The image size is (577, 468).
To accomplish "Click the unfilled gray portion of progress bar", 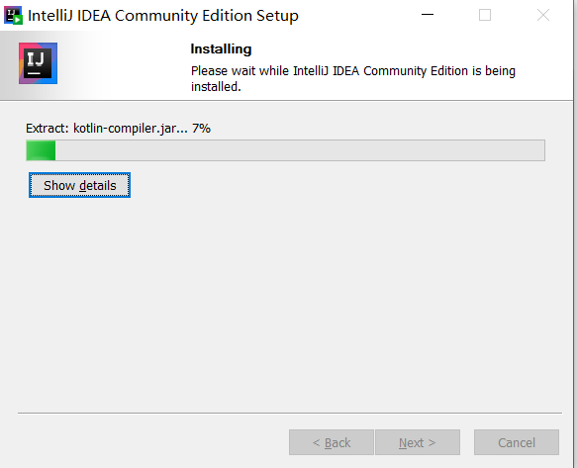I will [300, 150].
